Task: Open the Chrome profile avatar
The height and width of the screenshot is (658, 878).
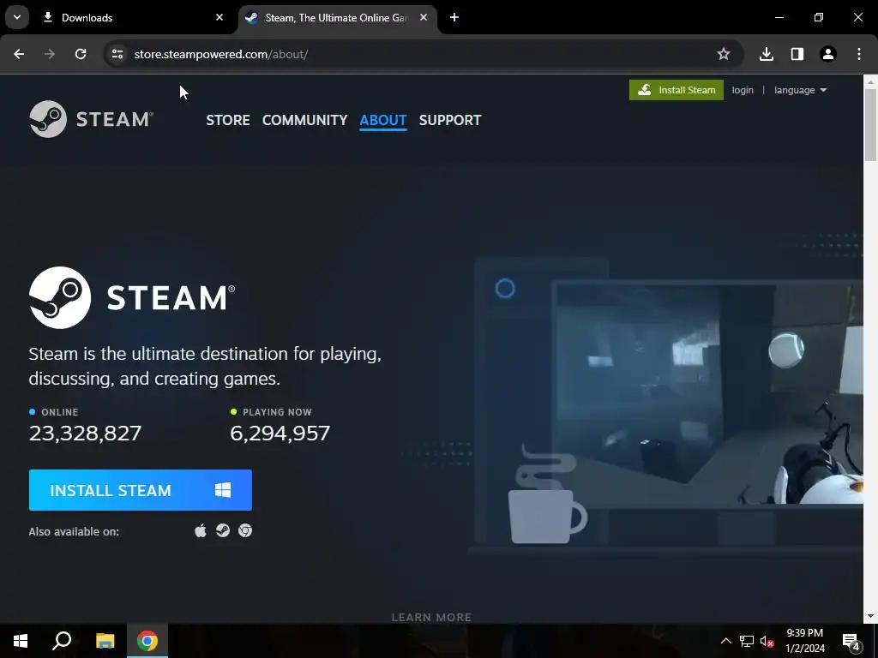Action: [828, 54]
